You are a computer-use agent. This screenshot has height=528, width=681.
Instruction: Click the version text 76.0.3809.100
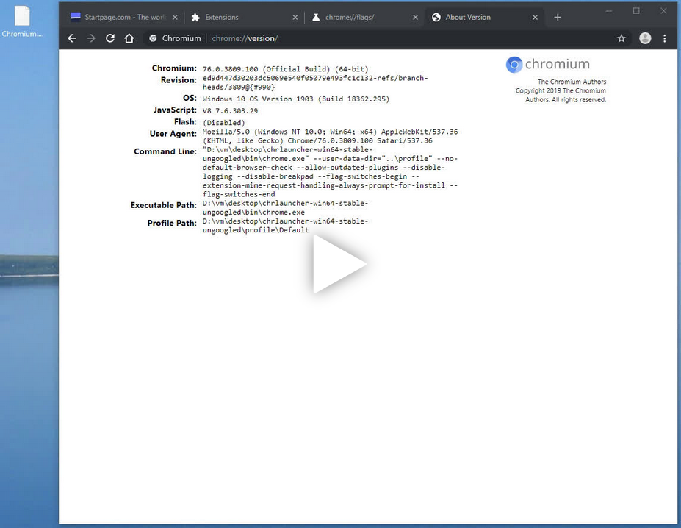(230, 69)
